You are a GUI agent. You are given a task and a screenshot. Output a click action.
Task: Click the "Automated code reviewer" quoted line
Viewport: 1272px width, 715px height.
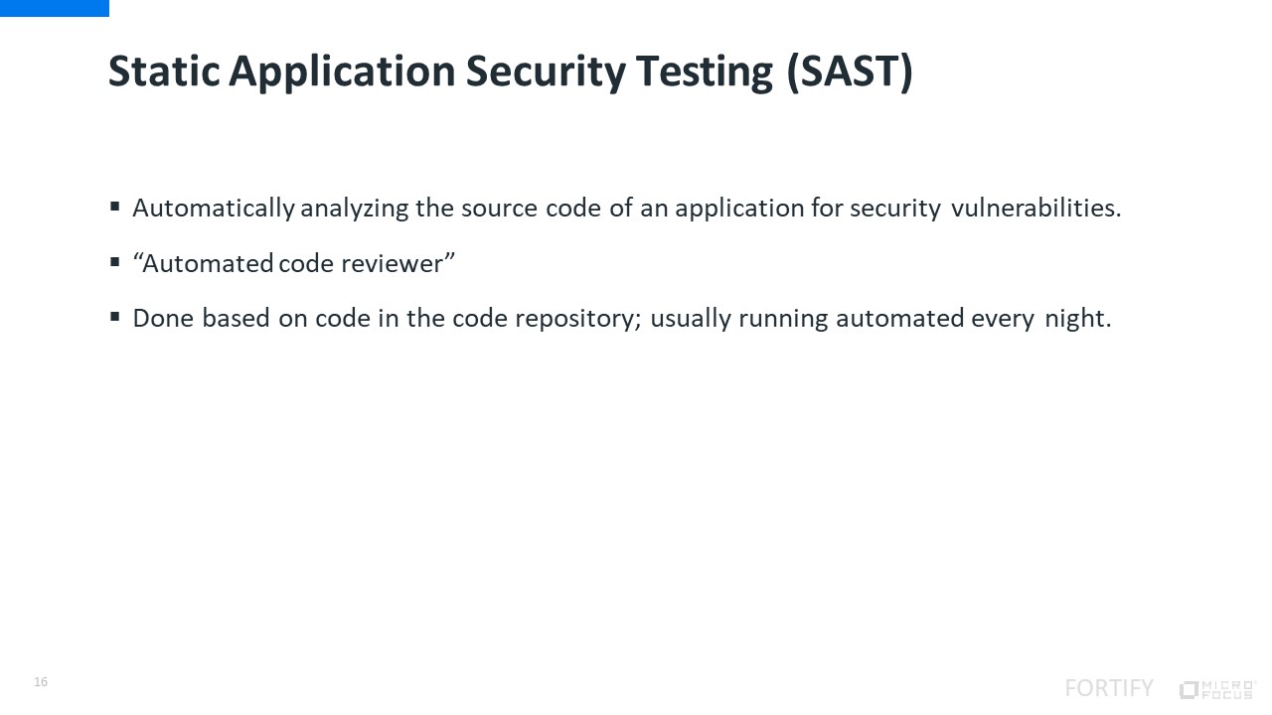point(294,263)
